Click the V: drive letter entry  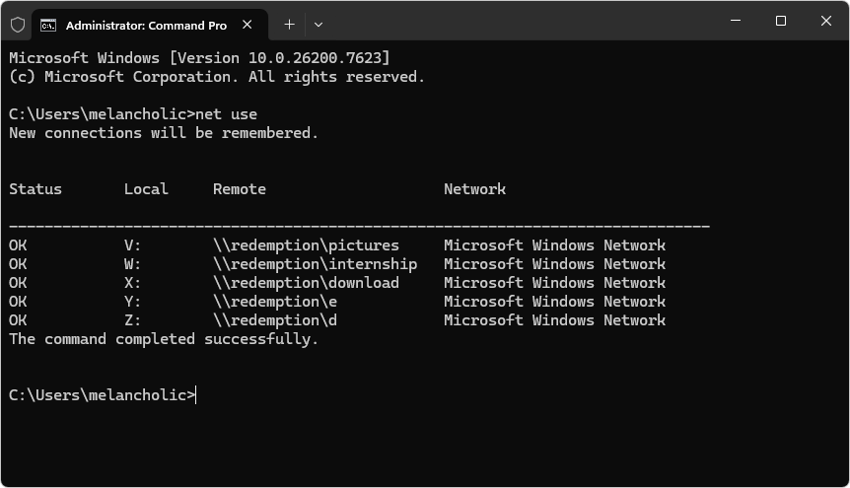coord(132,245)
